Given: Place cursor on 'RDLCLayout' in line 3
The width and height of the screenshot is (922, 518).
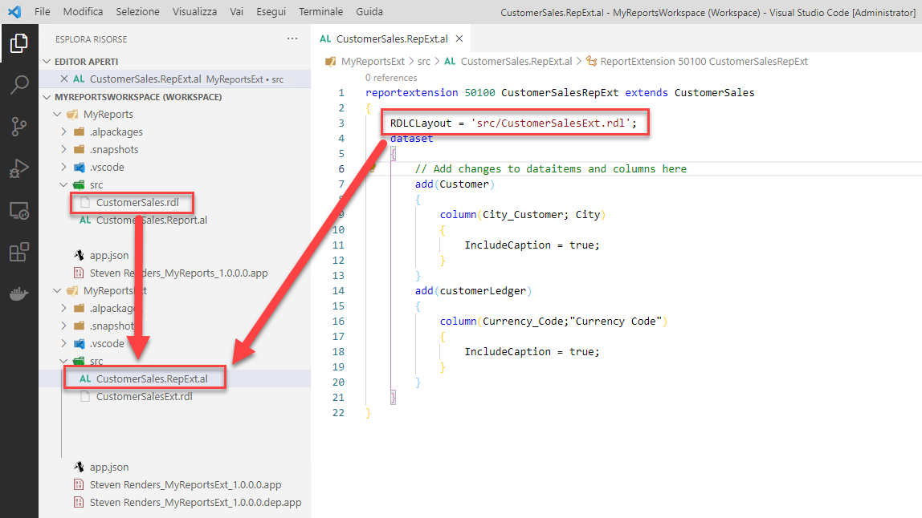Looking at the screenshot, I should tap(421, 123).
